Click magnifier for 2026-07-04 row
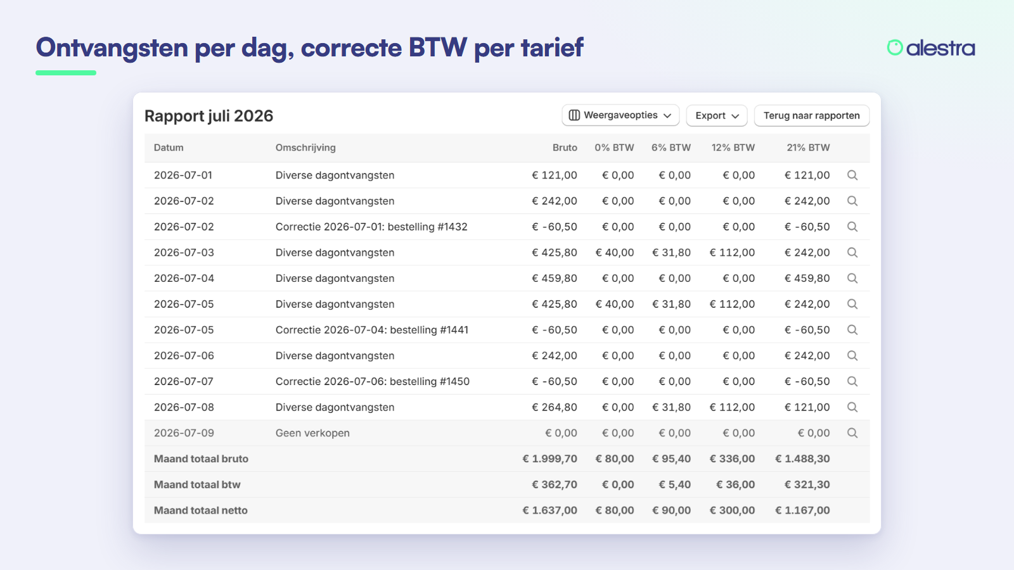The height and width of the screenshot is (570, 1014). (x=852, y=279)
